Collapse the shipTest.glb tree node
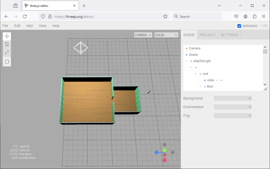Screen dimensions: 270x169 (187, 61)
